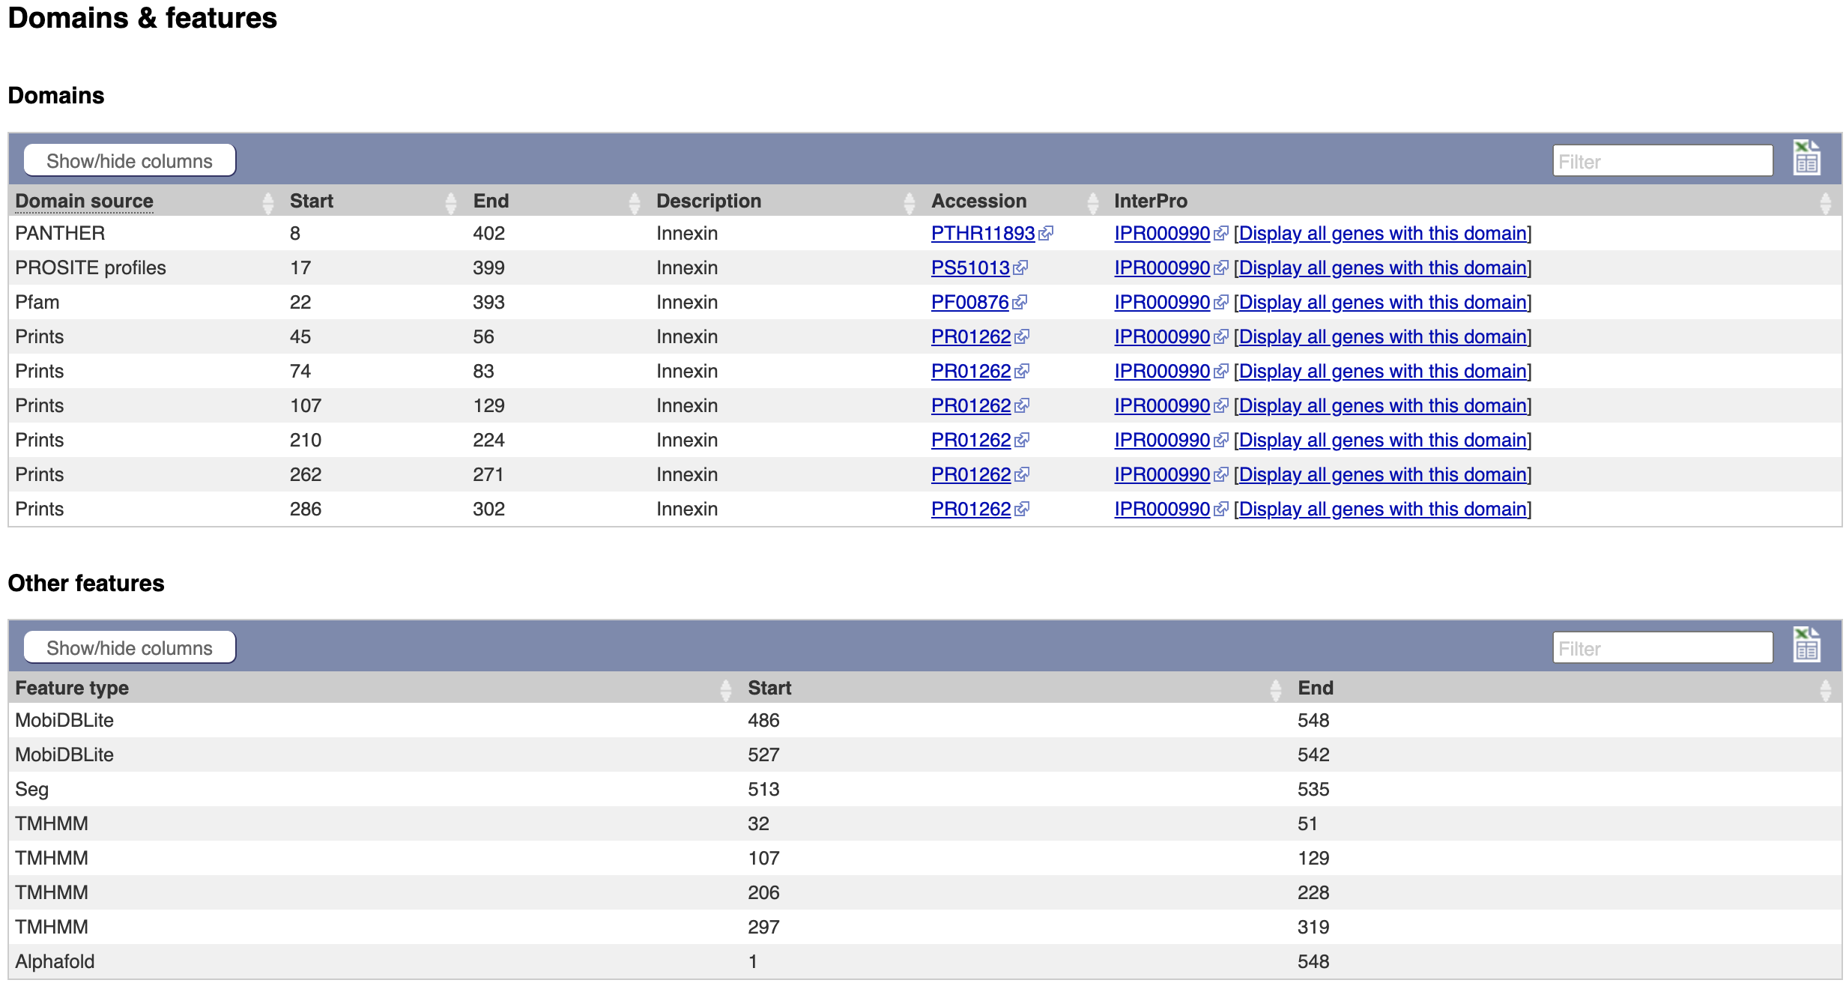This screenshot has width=1846, height=992.
Task: Click End value 402 in PANTHER row
Action: click(488, 233)
